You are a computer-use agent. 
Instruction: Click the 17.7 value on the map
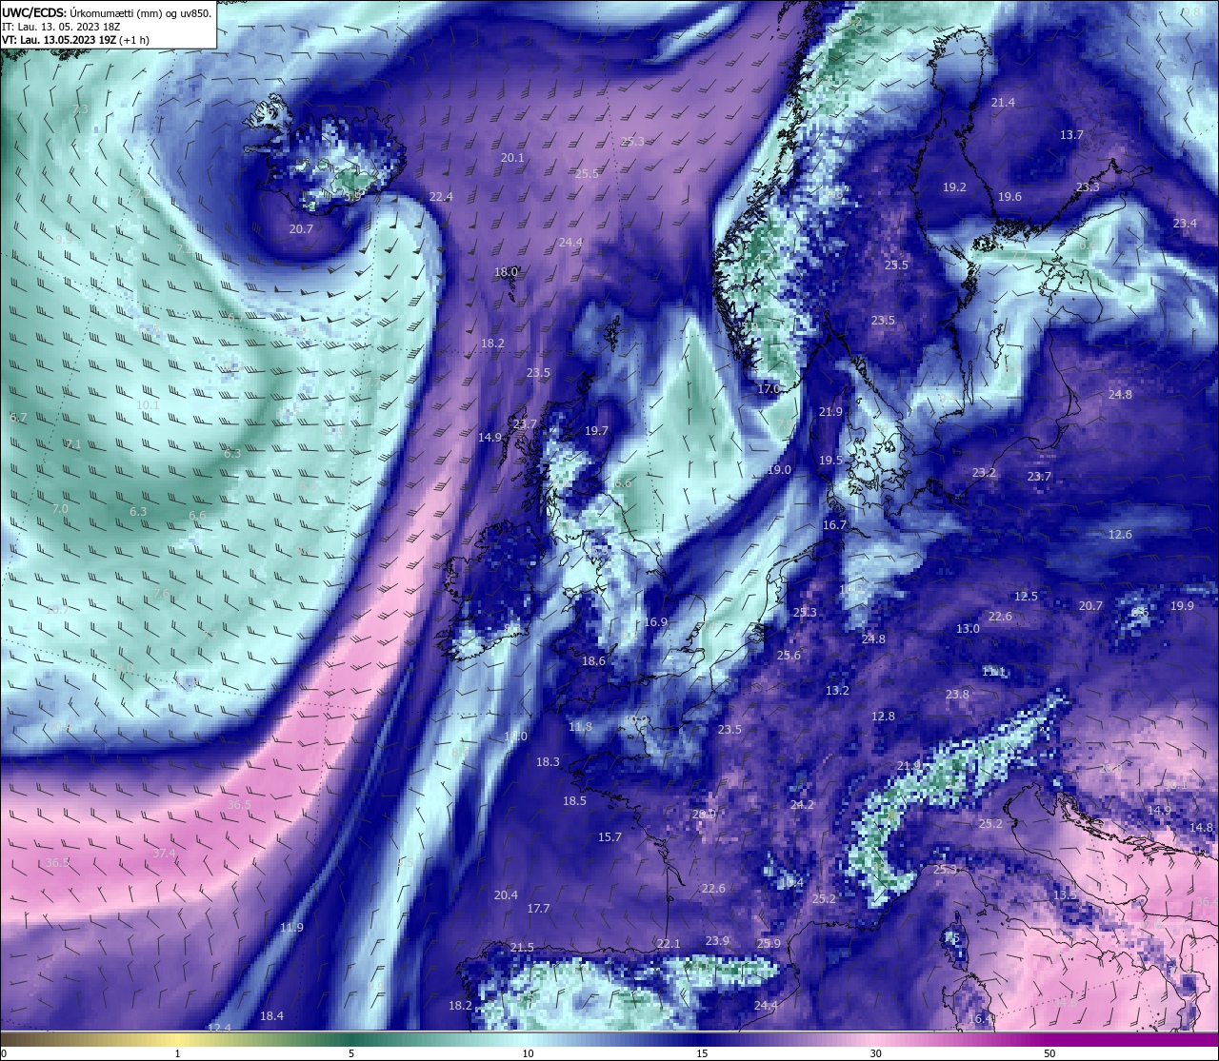pyautogui.click(x=538, y=909)
